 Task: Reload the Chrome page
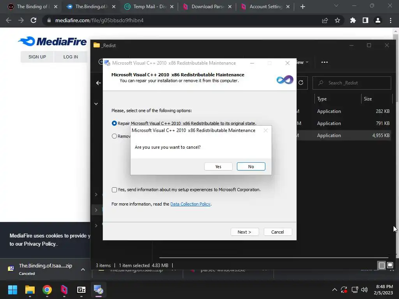(34, 20)
